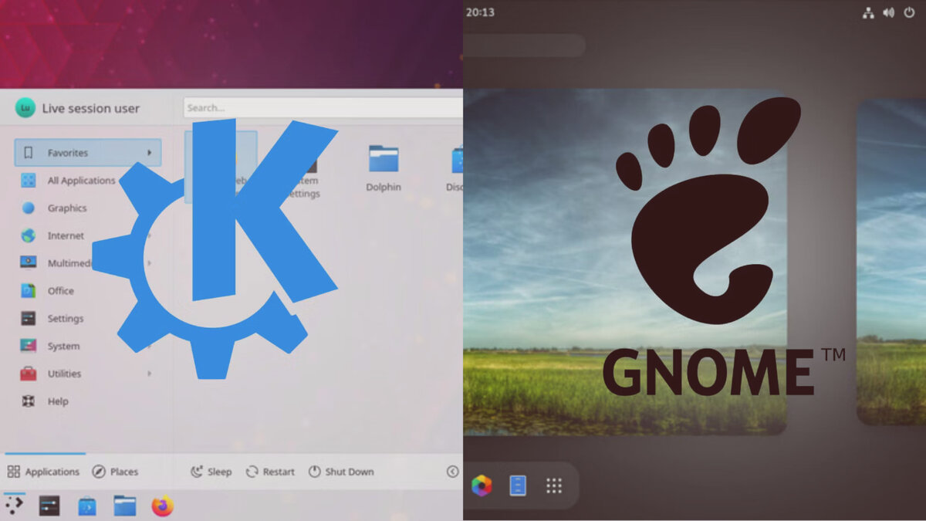Screen dimensions: 926x521
Task: Expand the Internet category arrow
Action: point(149,235)
